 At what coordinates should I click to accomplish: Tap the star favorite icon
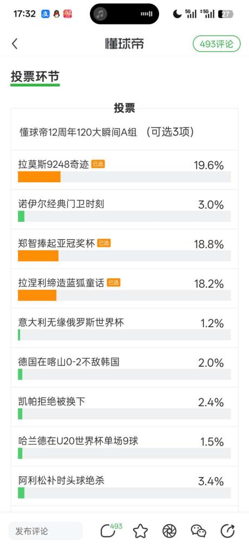click(x=140, y=531)
